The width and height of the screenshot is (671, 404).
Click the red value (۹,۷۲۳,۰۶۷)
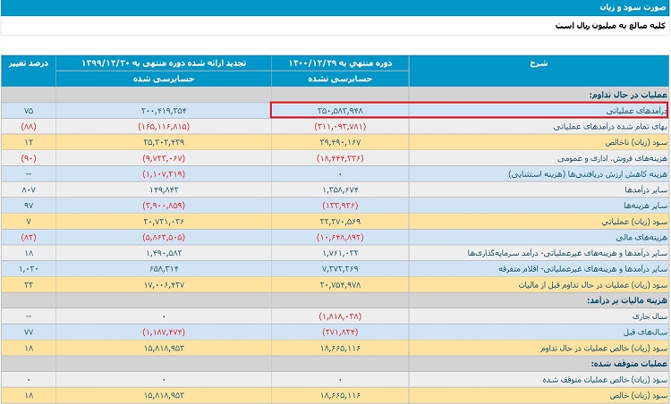[x=164, y=158]
